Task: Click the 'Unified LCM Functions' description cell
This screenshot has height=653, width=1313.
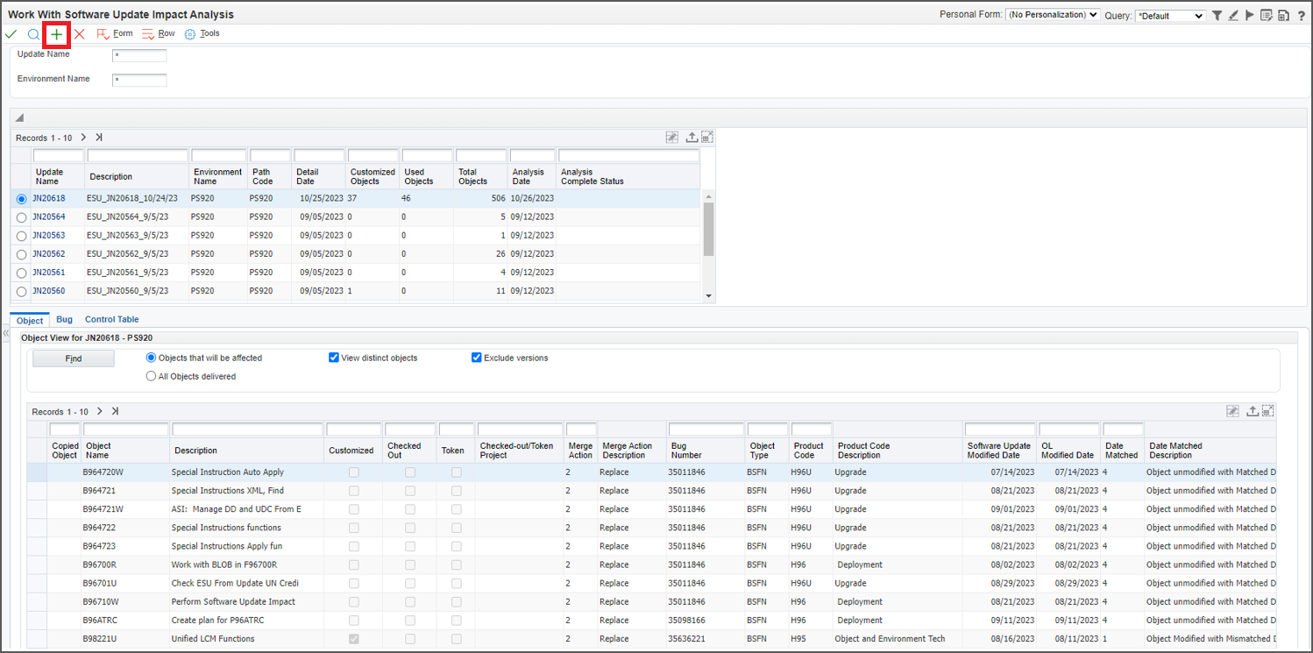Action: pyautogui.click(x=213, y=639)
